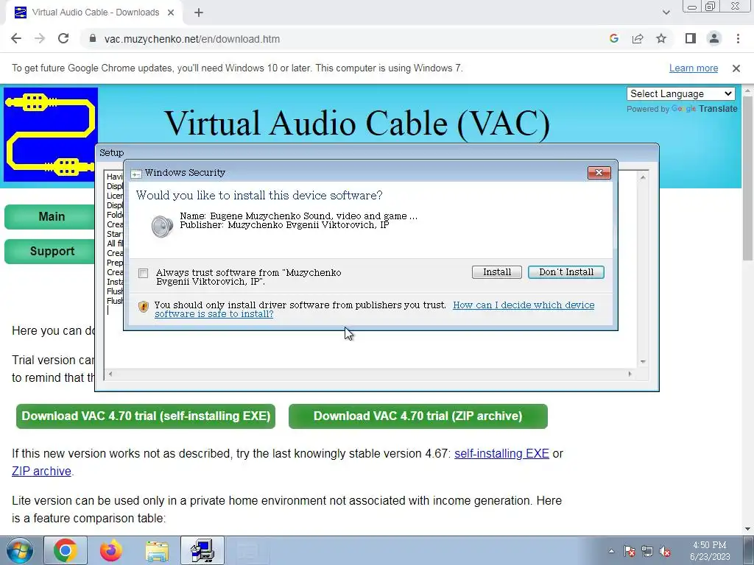Click Windows Security title bar icon
Screen dimensions: 754x565
[x=136, y=174]
